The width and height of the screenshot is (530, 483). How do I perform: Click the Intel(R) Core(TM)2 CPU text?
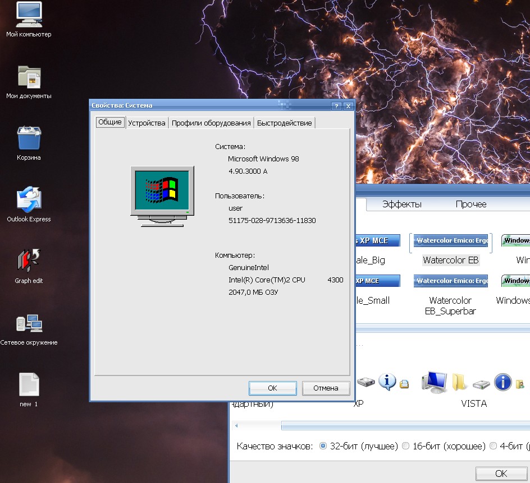(267, 280)
